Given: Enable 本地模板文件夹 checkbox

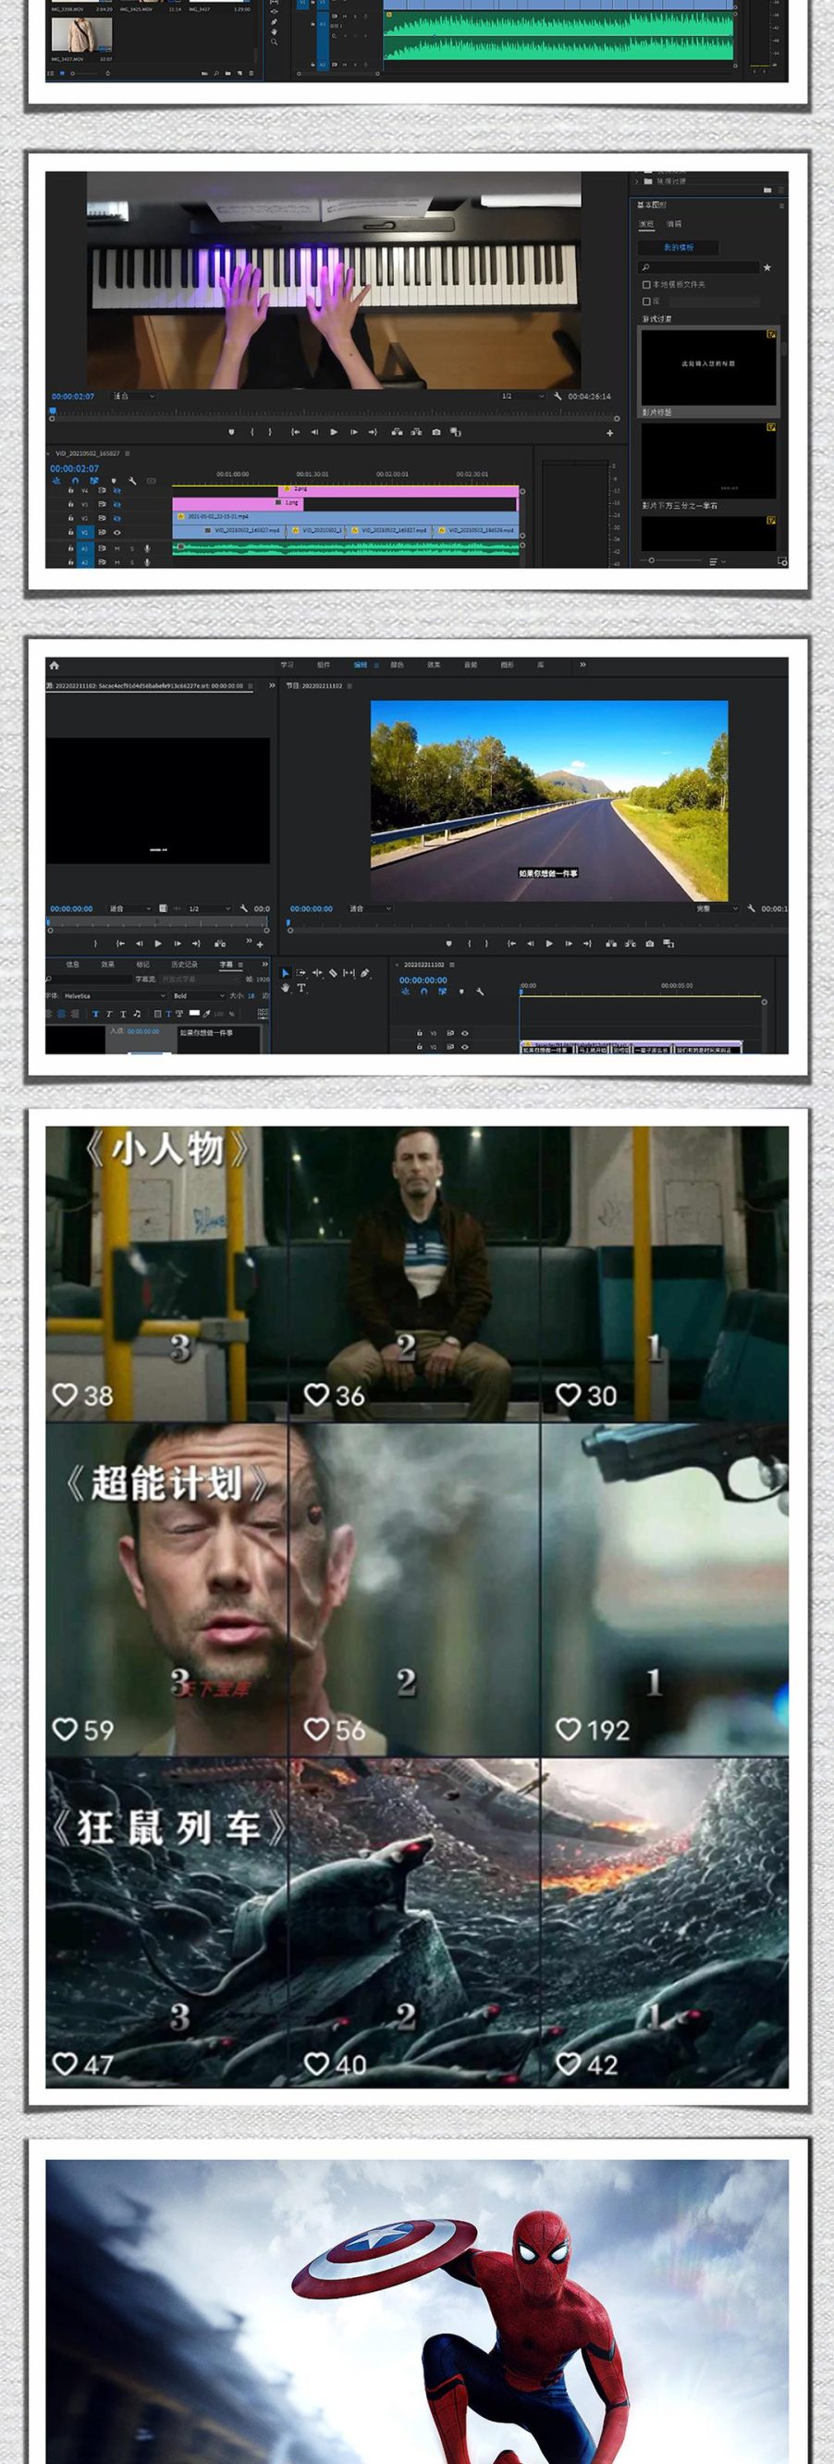Looking at the screenshot, I should click(646, 285).
